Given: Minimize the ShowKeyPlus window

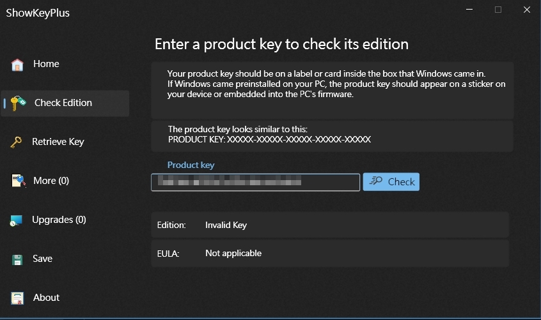Looking at the screenshot, I should click(469, 10).
